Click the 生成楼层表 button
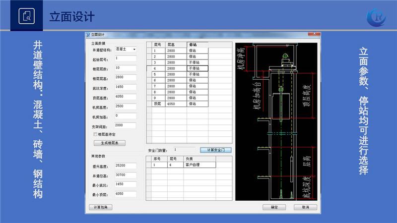 [110, 143]
